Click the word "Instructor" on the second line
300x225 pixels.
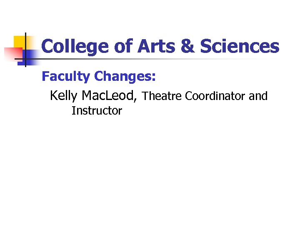tap(97, 111)
